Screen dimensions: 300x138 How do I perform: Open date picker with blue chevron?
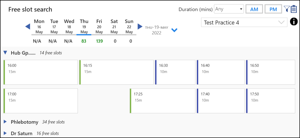(x=174, y=30)
